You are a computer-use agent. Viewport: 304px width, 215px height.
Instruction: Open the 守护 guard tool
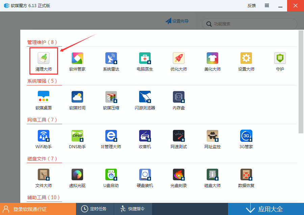[280, 61]
